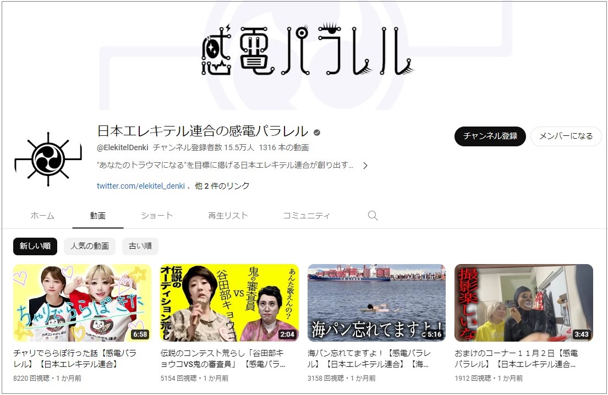
Task: Open the 再生リスト tab
Action: tap(228, 216)
